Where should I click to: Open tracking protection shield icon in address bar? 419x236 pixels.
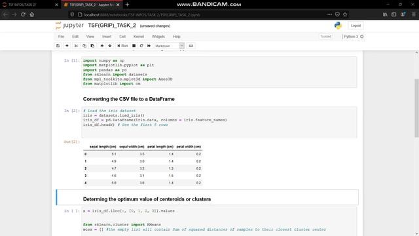pyautogui.click(x=72, y=14)
